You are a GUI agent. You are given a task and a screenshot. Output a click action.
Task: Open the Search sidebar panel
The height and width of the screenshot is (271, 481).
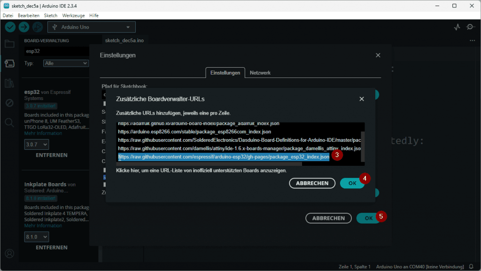pyautogui.click(x=9, y=121)
